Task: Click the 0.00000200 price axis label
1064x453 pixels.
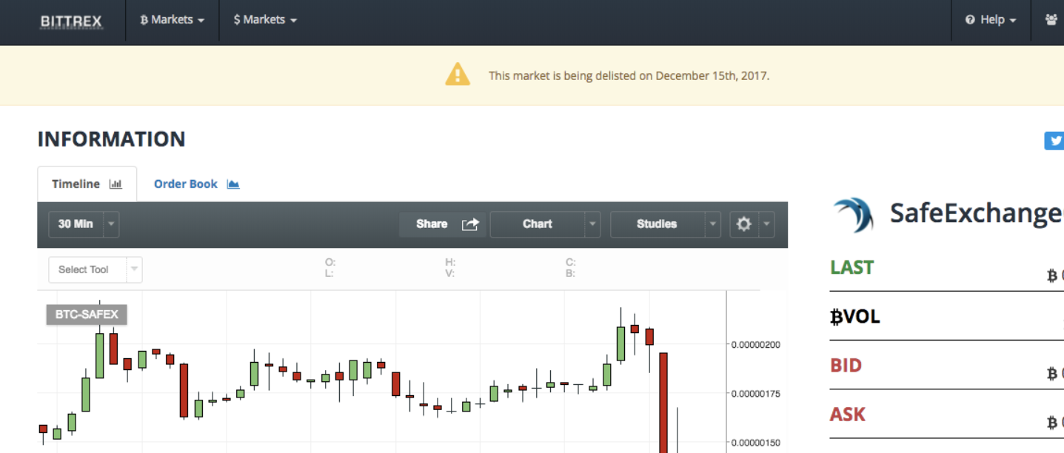Action: (754, 345)
